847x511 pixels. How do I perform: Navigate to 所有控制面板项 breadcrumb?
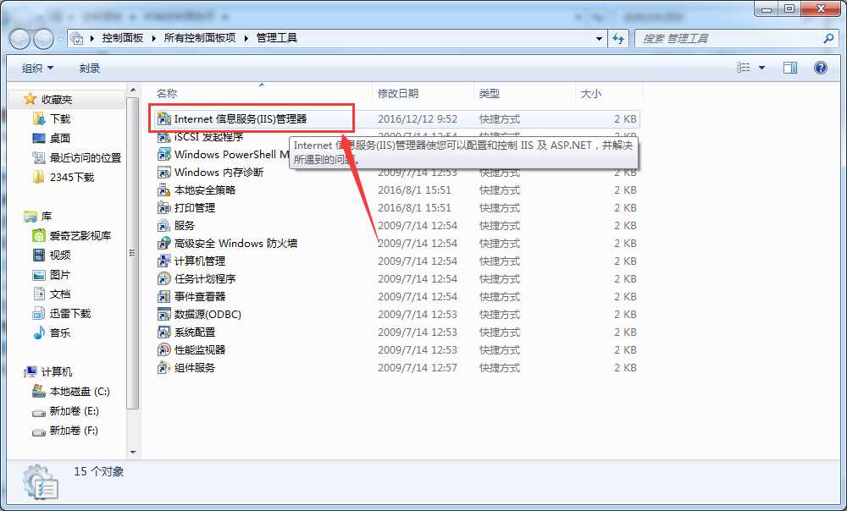(x=200, y=38)
